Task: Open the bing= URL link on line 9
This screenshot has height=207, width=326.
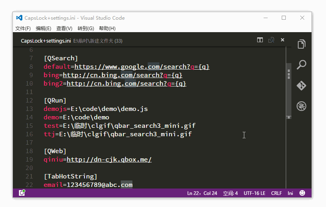Action: tap(122, 75)
